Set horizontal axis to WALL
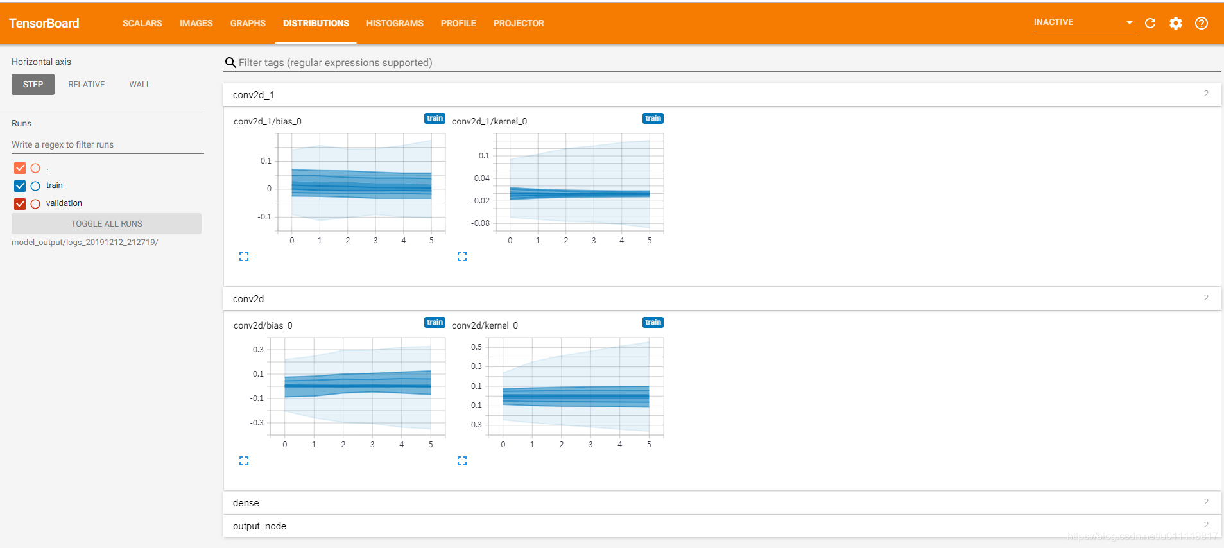The width and height of the screenshot is (1224, 548). 140,85
